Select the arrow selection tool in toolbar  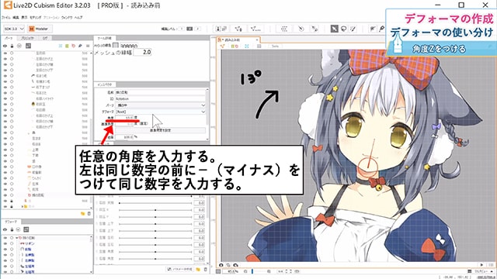tap(335, 29)
